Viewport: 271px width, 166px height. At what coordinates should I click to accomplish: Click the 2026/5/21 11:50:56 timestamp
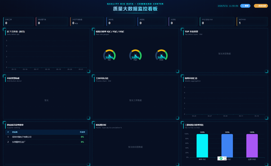click(228, 6)
